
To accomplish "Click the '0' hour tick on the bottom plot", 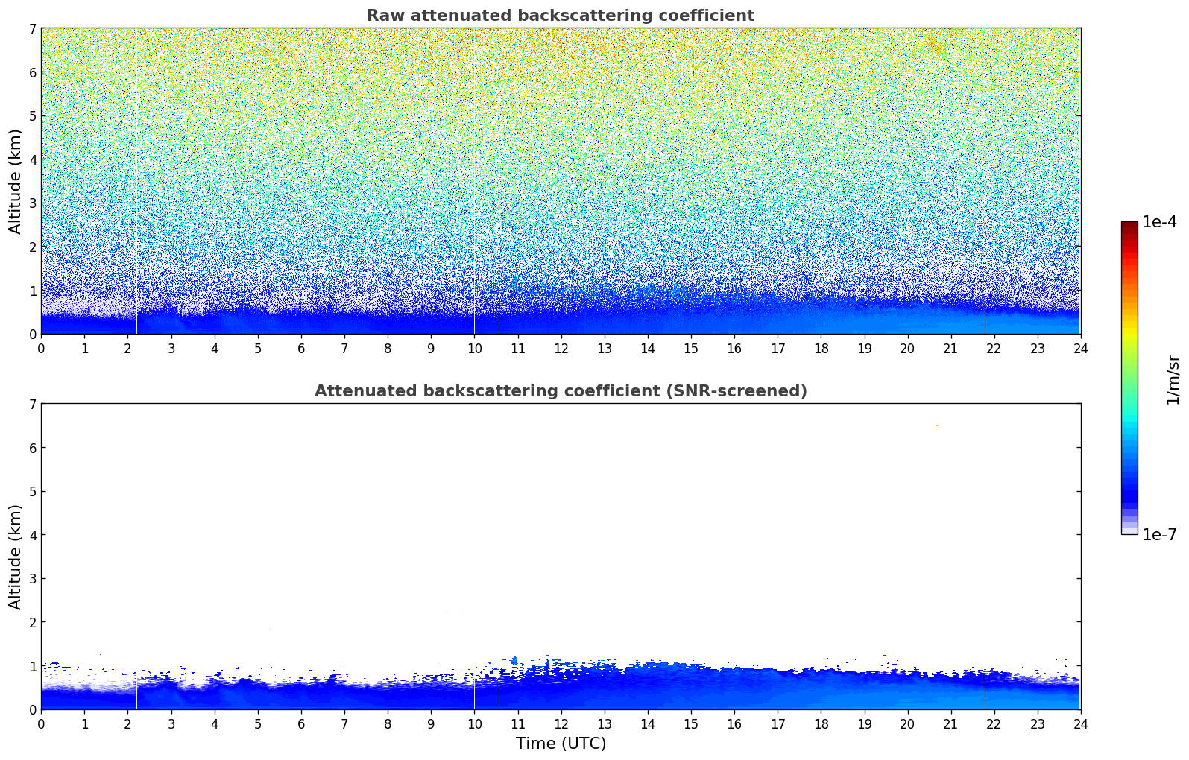I will pos(41,723).
